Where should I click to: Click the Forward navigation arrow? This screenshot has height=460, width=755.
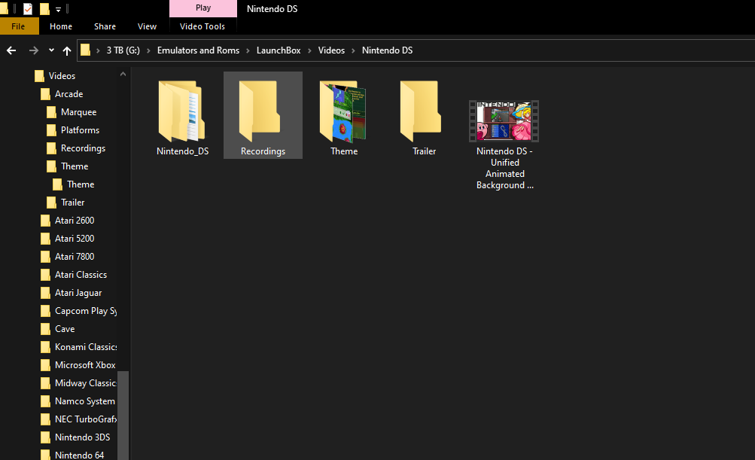(33, 50)
